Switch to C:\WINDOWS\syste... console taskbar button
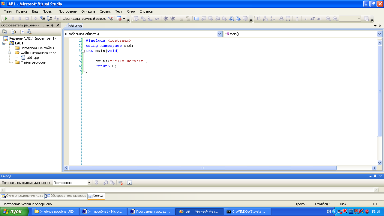This screenshot has width=384, height=216. [247, 211]
